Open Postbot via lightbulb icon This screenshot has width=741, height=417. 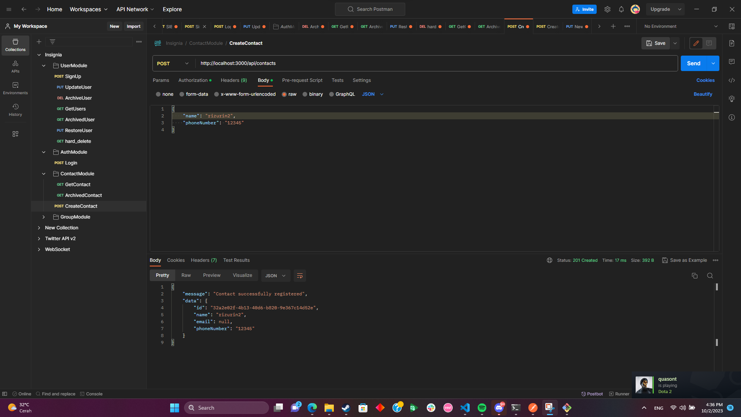pyautogui.click(x=732, y=99)
